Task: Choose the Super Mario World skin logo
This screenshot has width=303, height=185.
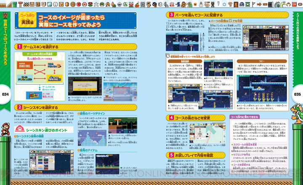Action: point(25,78)
